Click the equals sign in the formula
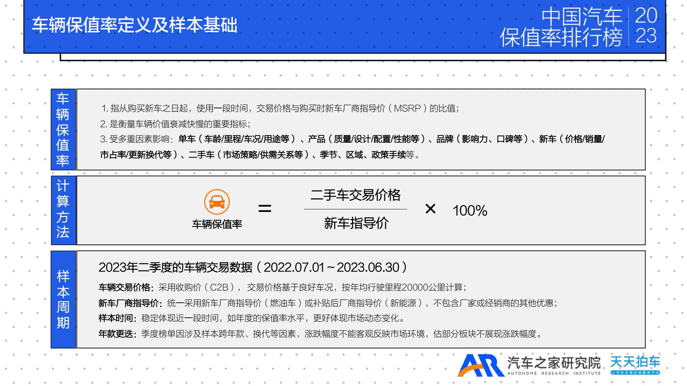 tap(265, 208)
